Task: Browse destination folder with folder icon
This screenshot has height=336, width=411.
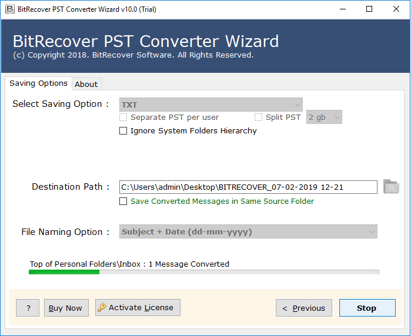Action: [391, 186]
